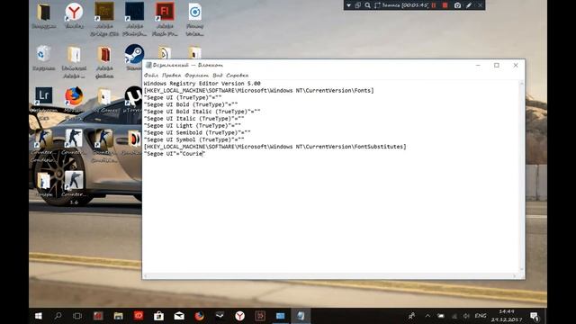
Task: Open the Файл menu in Notepad
Action: click(x=151, y=75)
